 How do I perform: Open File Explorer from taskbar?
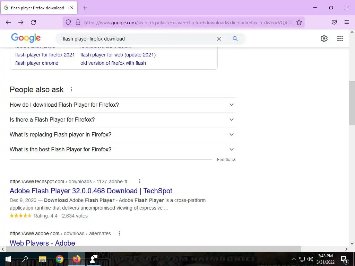42,259
